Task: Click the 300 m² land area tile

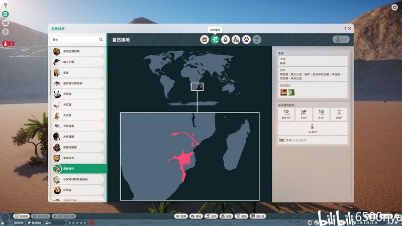Action: coord(286,115)
